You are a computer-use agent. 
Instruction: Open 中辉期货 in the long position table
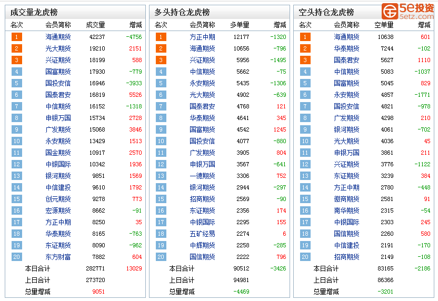coord(203,245)
